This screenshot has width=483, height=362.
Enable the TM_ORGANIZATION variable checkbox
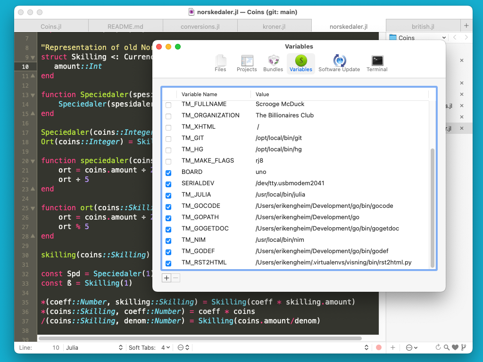(x=168, y=116)
